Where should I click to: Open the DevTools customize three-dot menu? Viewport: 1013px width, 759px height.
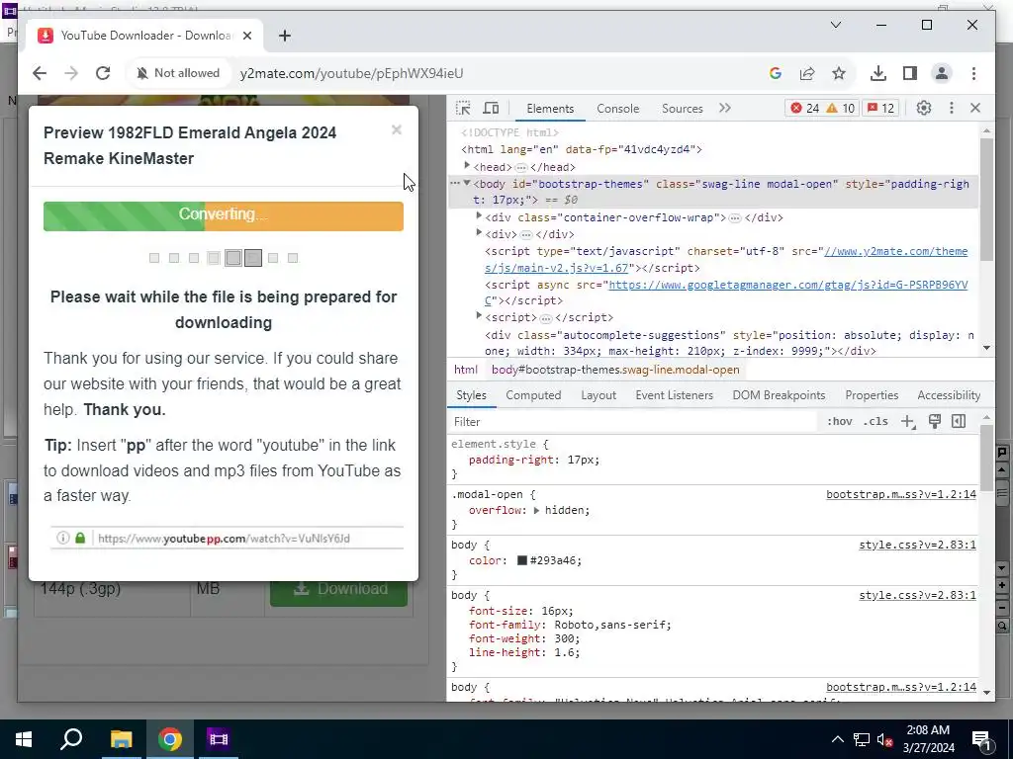point(951,108)
